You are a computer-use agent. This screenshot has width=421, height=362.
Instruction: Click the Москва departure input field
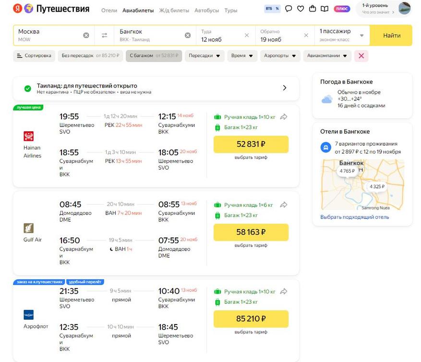[x=54, y=35]
